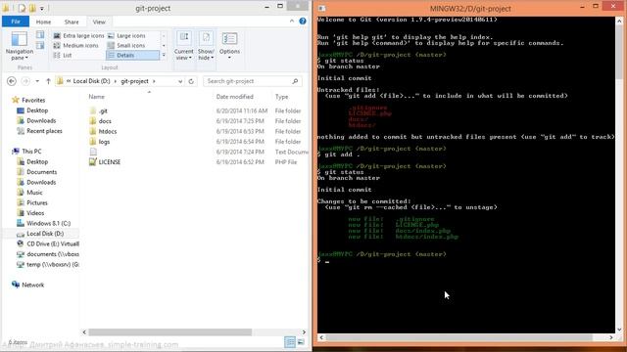Select the unnamed text document icon
Screen dimensions: 627x352
(x=93, y=152)
